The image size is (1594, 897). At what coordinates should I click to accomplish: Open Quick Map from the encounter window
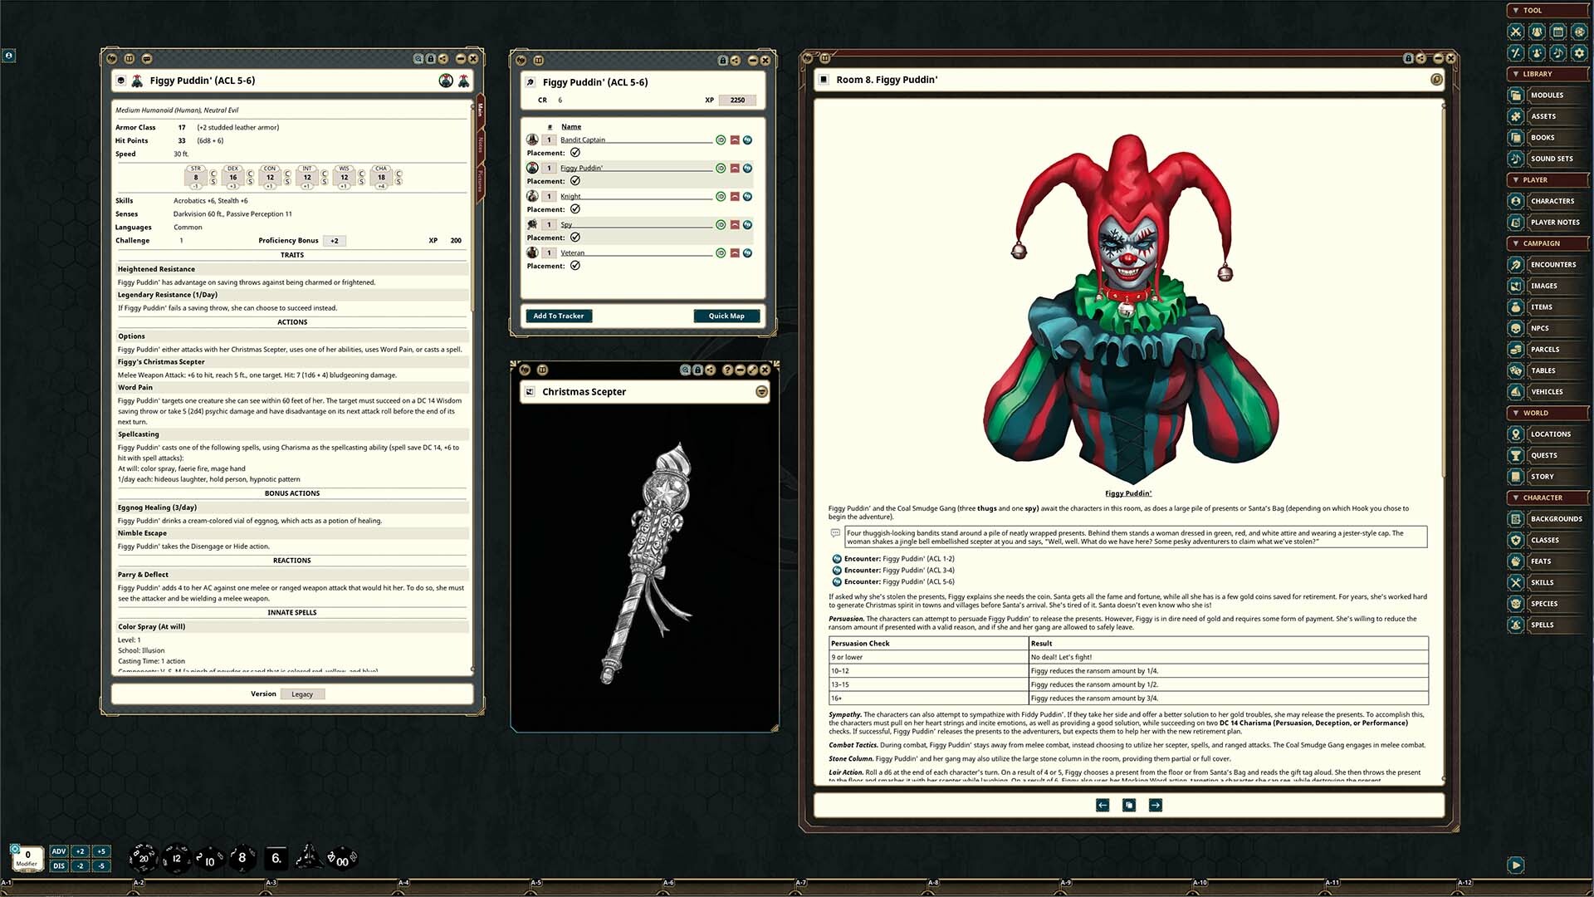point(726,316)
